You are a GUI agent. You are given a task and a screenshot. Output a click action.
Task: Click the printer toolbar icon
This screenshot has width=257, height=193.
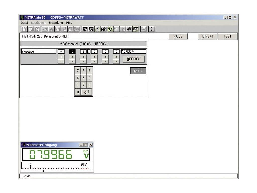[x=144, y=29]
